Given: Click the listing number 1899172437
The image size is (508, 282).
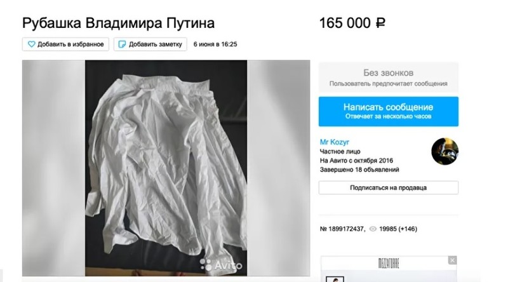Looking at the screenshot, I should [x=342, y=229].
